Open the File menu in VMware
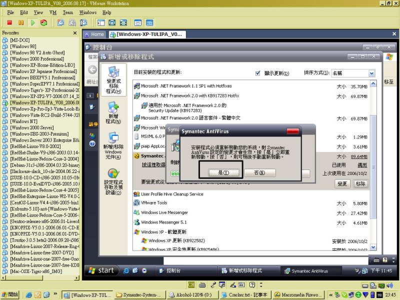The image size is (400, 300). 10,12
